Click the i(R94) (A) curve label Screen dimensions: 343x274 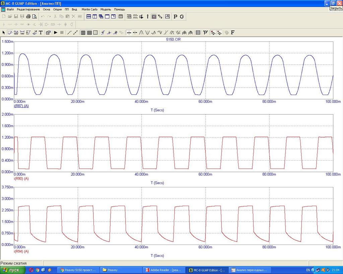(x=21, y=251)
